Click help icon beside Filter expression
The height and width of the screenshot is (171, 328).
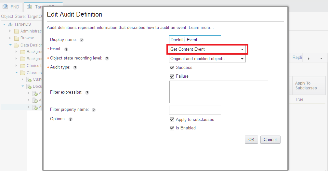pos(87,93)
